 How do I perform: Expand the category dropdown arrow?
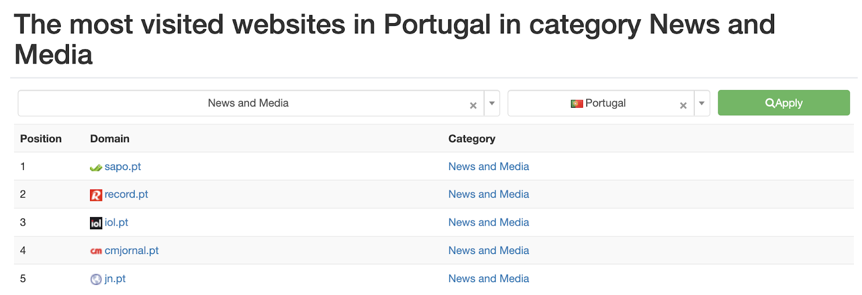click(492, 103)
